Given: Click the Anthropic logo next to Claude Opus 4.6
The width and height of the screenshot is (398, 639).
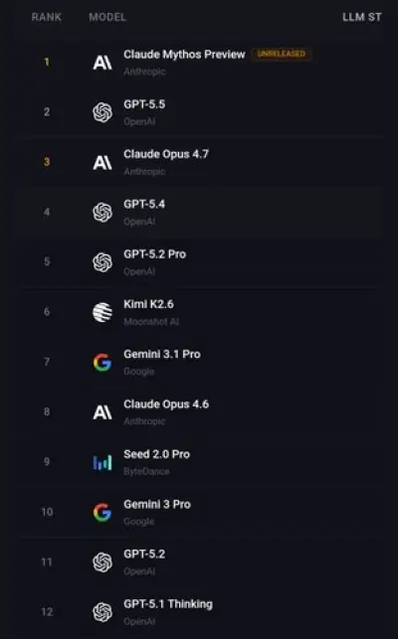Looking at the screenshot, I should [102, 412].
